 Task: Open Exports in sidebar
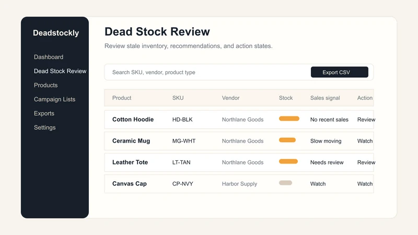pos(44,113)
